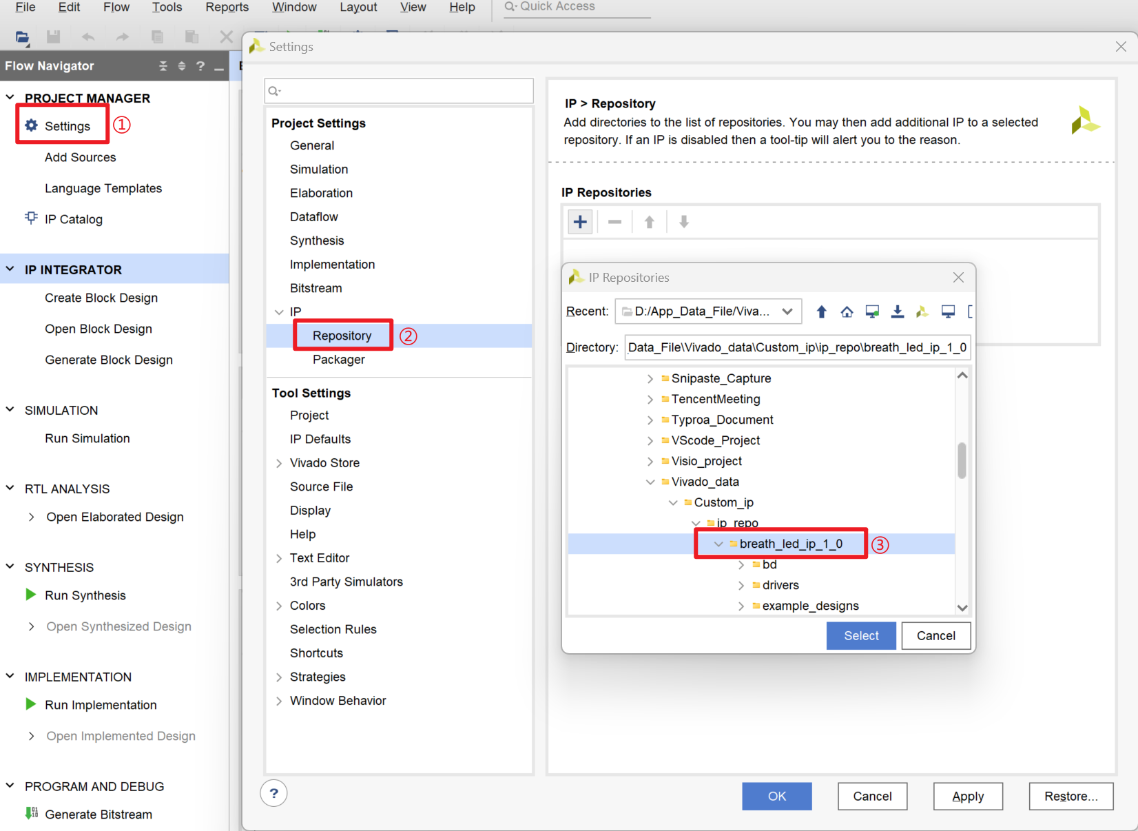The width and height of the screenshot is (1138, 831).
Task: Click Select in IP Repositories dialog
Action: point(861,635)
